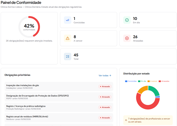This screenshot has height=126, width=177.
Task: Click the orange segment of donut chart
Action: tap(143, 90)
